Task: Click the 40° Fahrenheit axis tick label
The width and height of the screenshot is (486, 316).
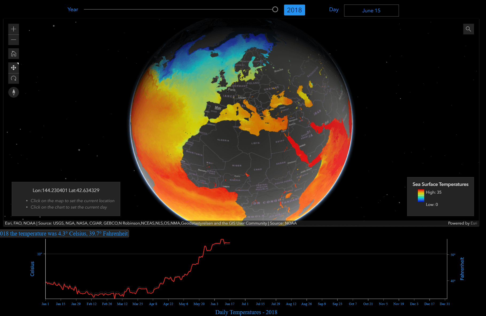Action: click(453, 281)
